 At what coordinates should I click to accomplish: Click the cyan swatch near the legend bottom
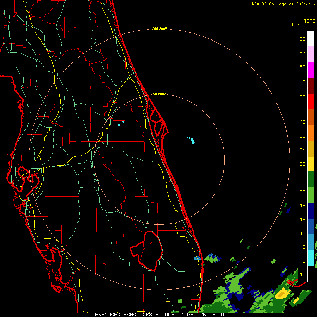click(x=311, y=258)
